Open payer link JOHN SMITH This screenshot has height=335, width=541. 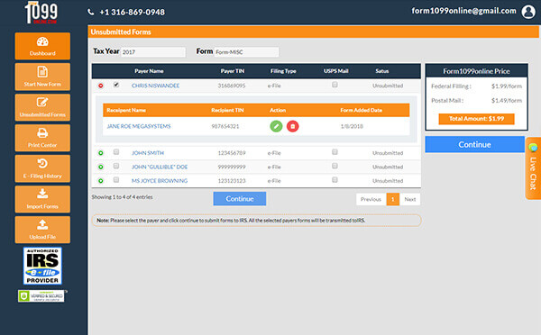[148, 153]
